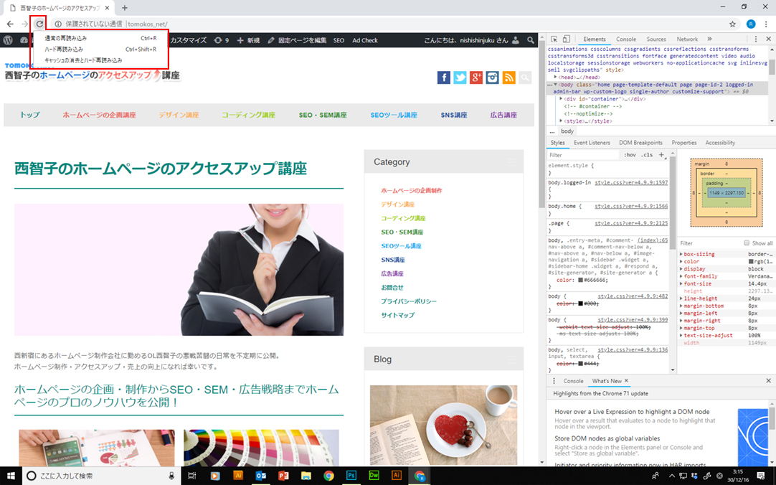
Task: Switch to the Network tab in DevTools
Action: (x=686, y=39)
